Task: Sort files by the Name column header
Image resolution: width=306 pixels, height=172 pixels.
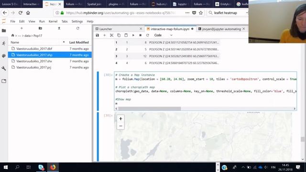Action: click(15, 43)
